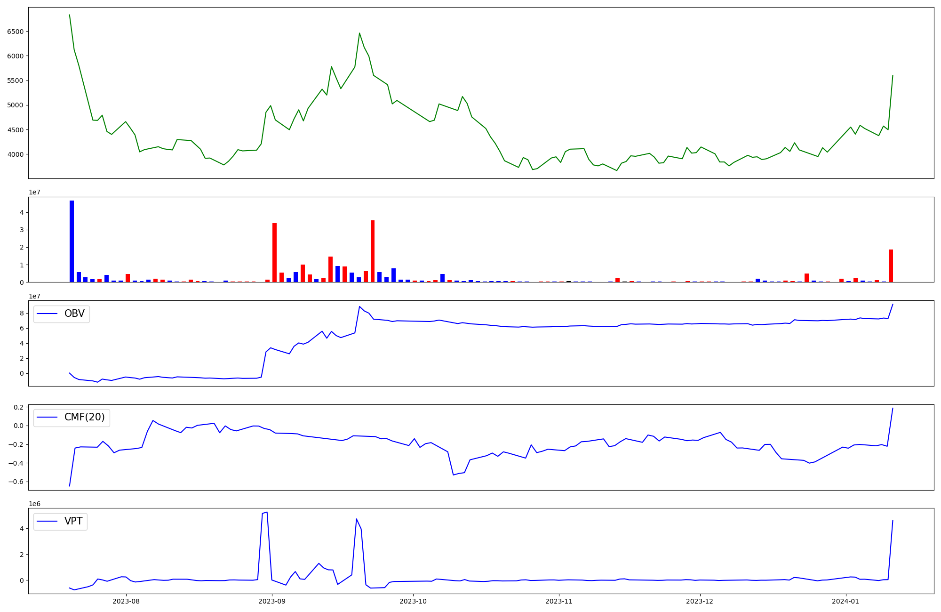Image resolution: width=941 pixels, height=612 pixels.
Task: Click the tallest red volume bar
Action: pos(373,251)
